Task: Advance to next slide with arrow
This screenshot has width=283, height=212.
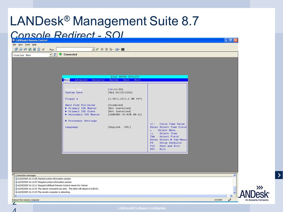Action: point(279,175)
